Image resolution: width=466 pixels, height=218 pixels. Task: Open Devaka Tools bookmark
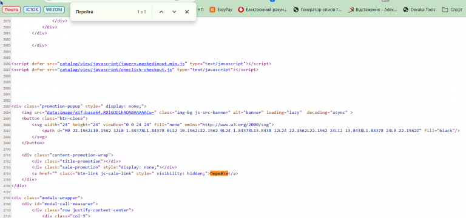pos(419,10)
